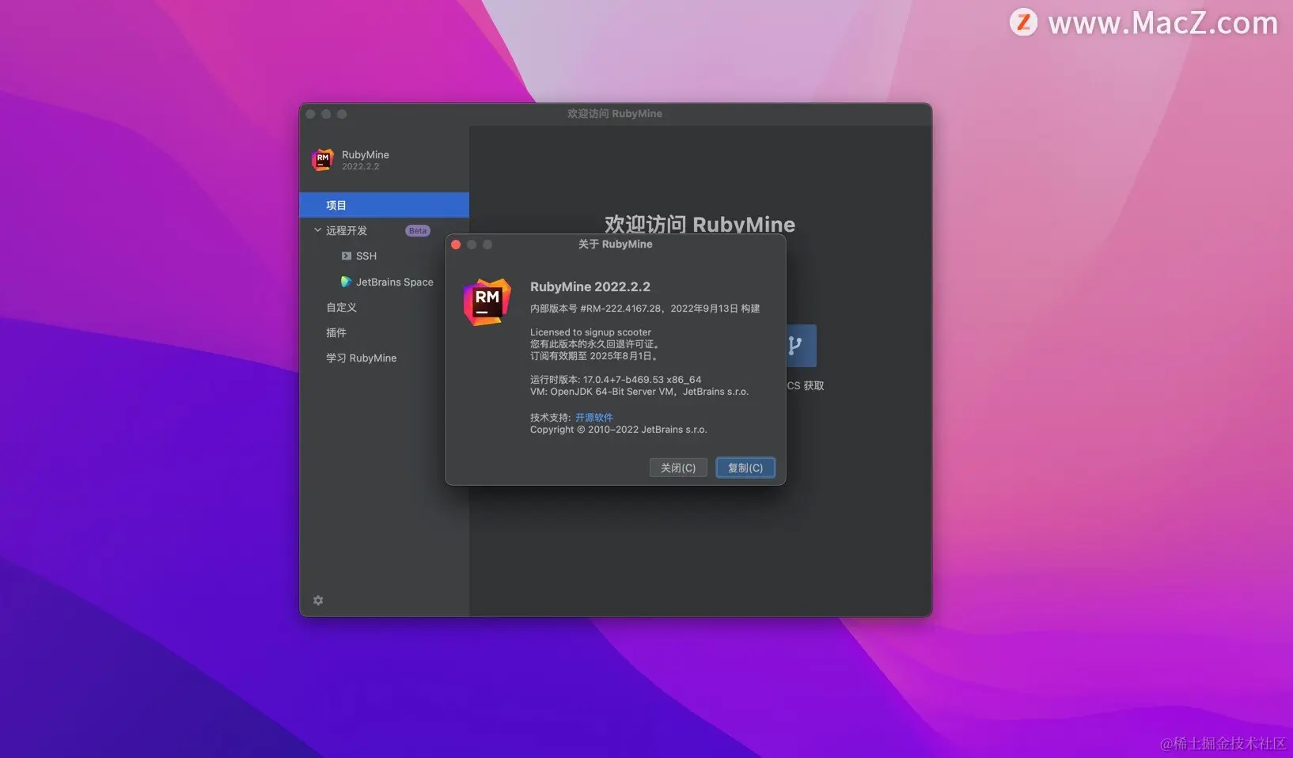Close the About dialog with the red button
Image resolution: width=1293 pixels, height=758 pixels.
pos(456,244)
